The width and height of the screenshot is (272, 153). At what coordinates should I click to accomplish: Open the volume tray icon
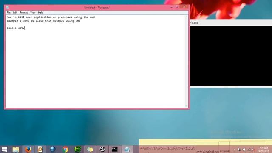pos(254,150)
